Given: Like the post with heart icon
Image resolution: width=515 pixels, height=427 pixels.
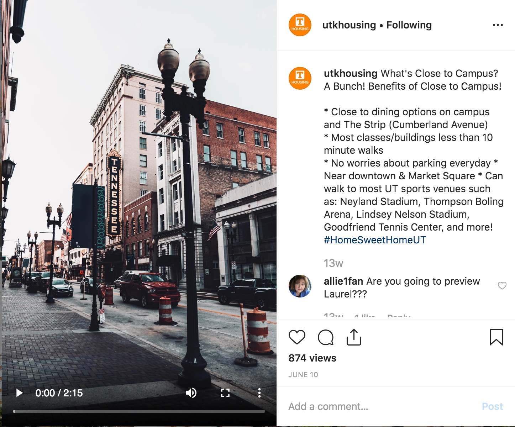Looking at the screenshot, I should tap(297, 337).
